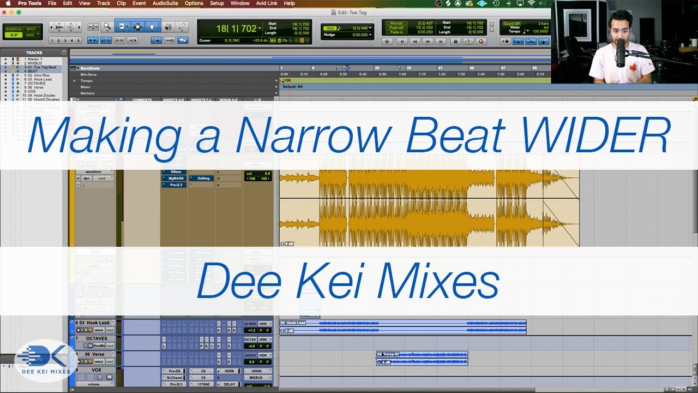This screenshot has width=698, height=393.
Task: Click the red Record transport button
Action: pos(481,41)
